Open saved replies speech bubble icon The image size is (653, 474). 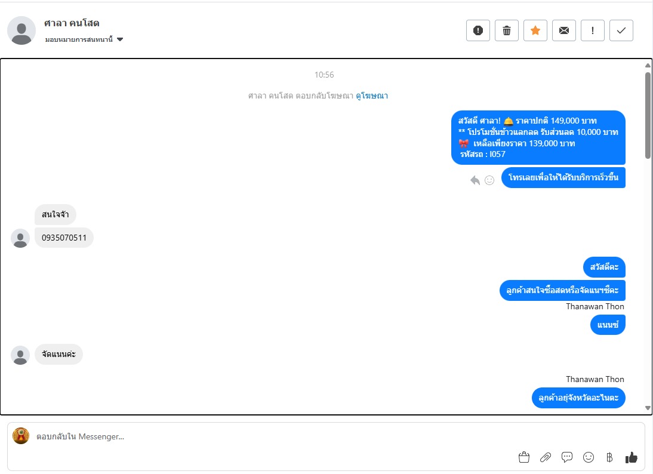567,457
